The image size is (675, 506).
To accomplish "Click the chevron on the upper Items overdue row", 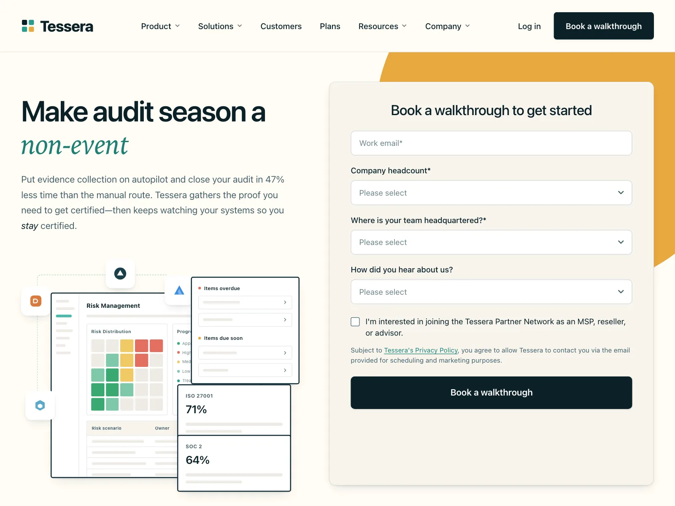I will click(x=285, y=302).
